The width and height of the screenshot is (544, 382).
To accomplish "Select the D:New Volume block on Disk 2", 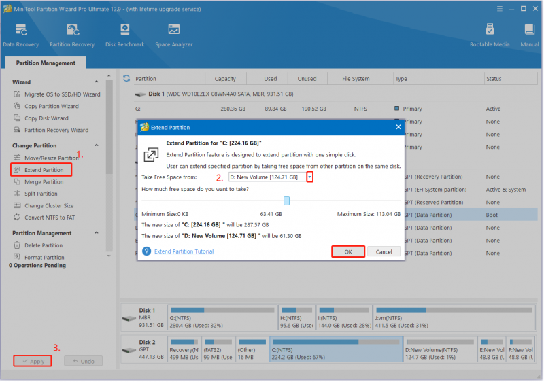I will [x=440, y=349].
